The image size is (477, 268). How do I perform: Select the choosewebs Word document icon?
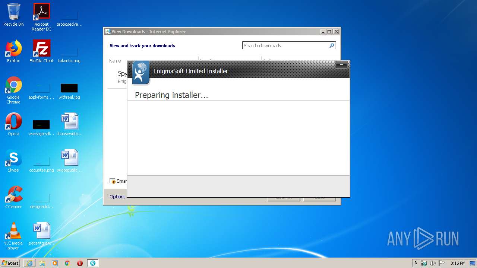pyautogui.click(x=69, y=124)
